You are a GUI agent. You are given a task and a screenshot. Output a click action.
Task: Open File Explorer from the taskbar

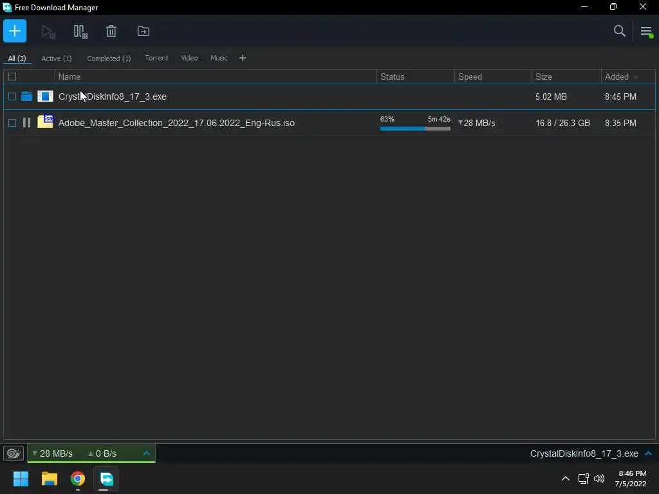click(x=49, y=479)
